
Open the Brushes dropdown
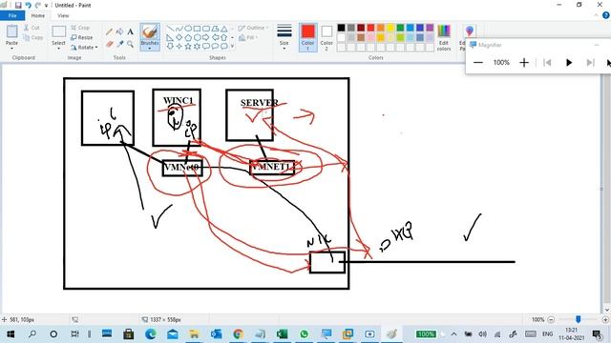click(x=150, y=48)
